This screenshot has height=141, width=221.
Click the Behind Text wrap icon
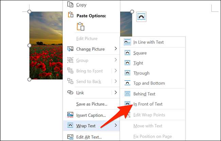tap(128, 94)
